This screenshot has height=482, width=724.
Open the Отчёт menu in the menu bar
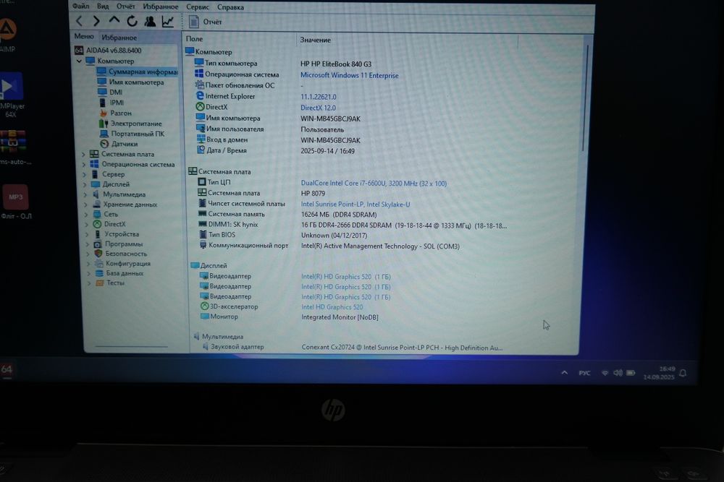[x=125, y=7]
